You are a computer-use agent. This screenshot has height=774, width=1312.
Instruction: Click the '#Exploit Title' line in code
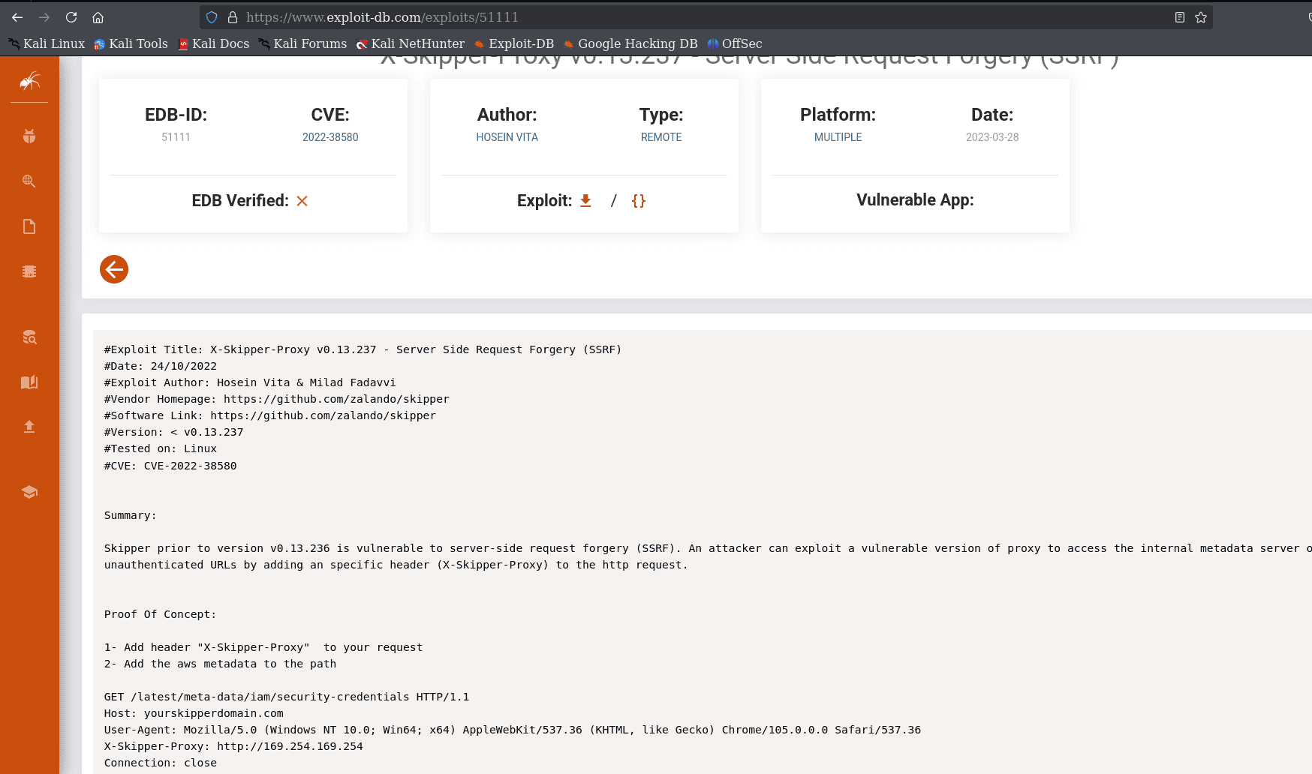tap(363, 349)
